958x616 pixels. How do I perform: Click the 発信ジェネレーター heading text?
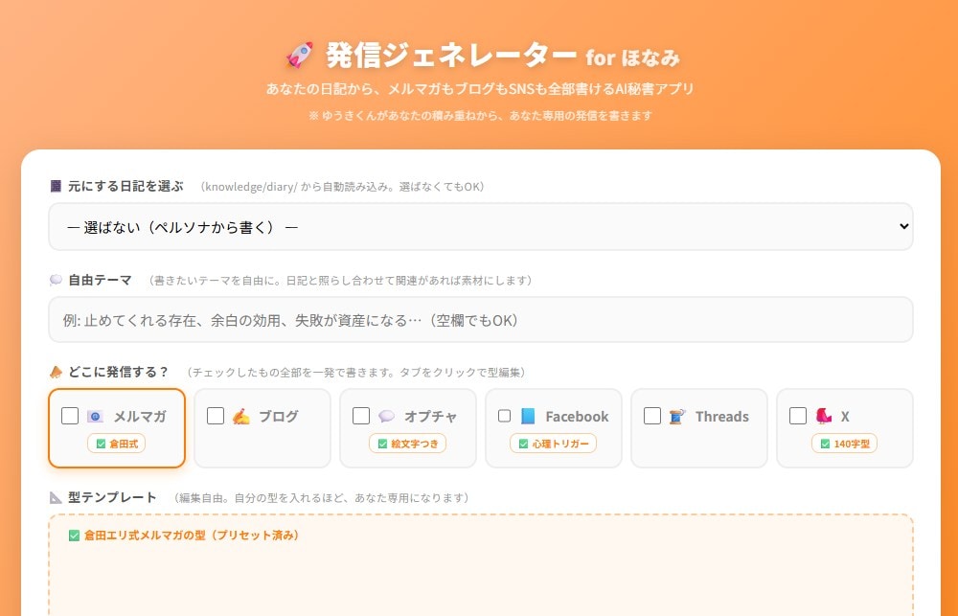click(x=451, y=55)
